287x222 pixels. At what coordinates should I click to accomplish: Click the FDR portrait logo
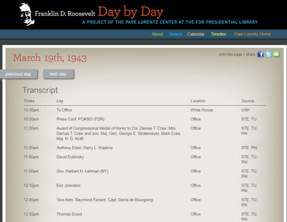click(26, 14)
